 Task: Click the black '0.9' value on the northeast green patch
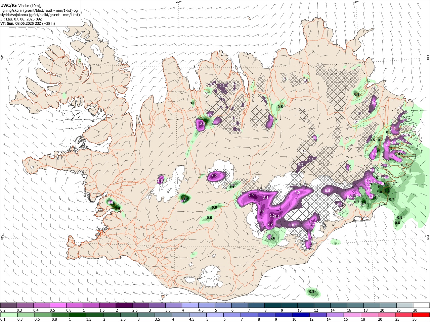coord(357,94)
